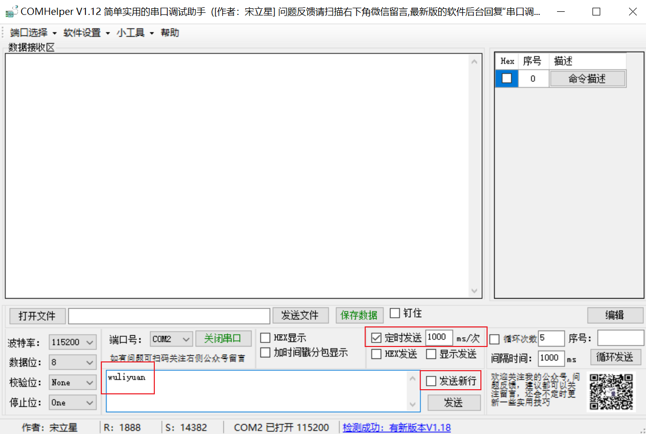Open the 波特率 115200 dropdown

pyautogui.click(x=72, y=342)
